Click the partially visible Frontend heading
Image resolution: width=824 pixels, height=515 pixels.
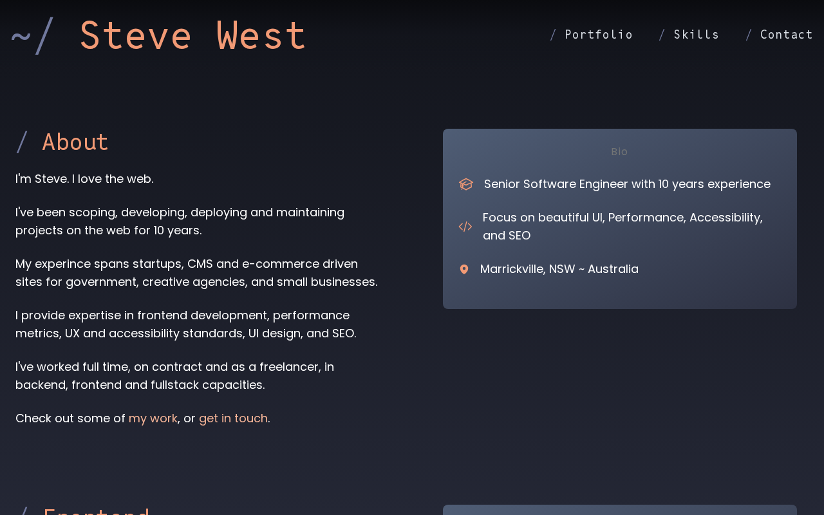point(97,511)
